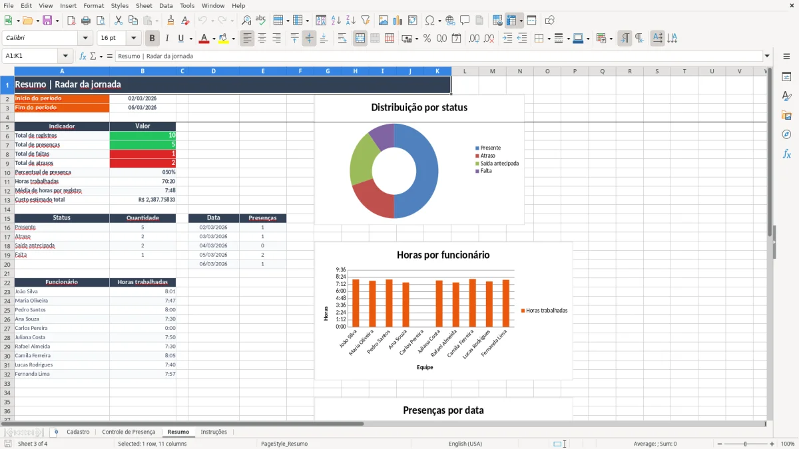Toggle Underline formatting

click(x=181, y=39)
